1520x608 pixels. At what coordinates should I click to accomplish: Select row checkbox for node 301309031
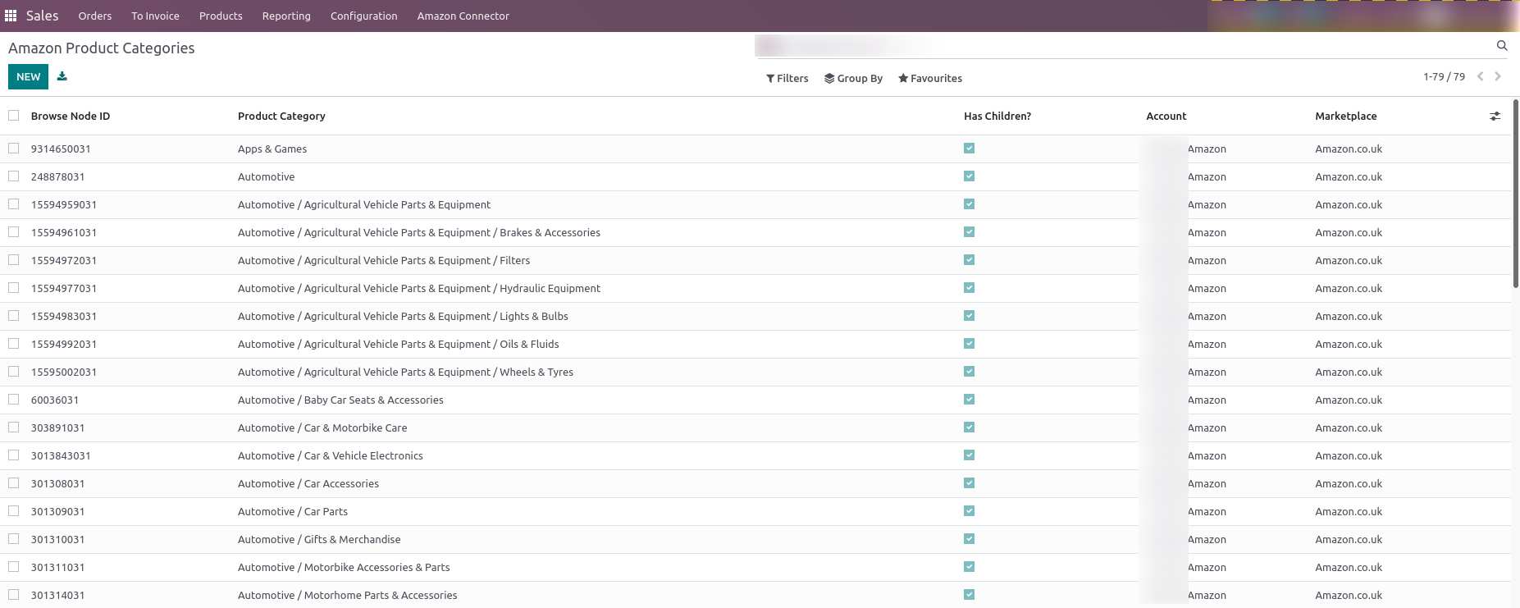tap(14, 511)
